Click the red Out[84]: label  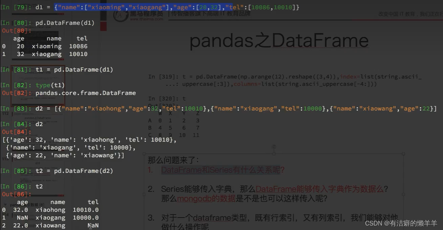coord(17,132)
